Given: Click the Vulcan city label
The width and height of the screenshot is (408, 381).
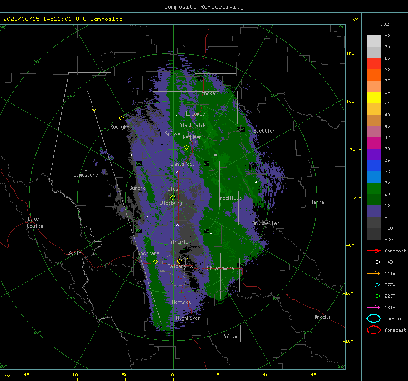Looking at the screenshot, I should tap(231, 337).
